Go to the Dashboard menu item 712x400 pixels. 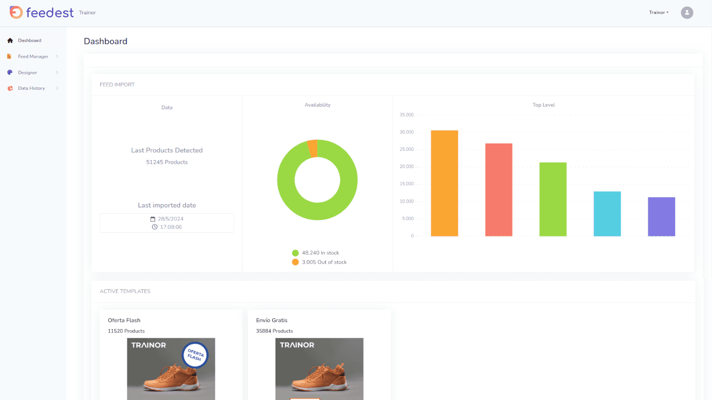(30, 40)
